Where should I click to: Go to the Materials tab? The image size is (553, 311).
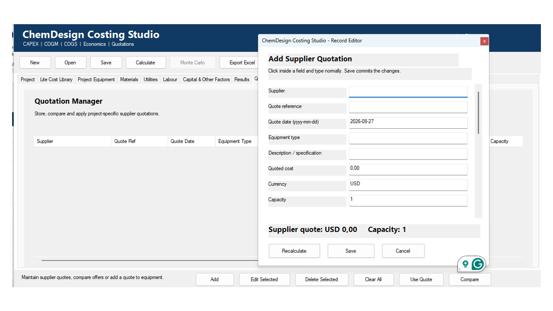click(x=129, y=79)
